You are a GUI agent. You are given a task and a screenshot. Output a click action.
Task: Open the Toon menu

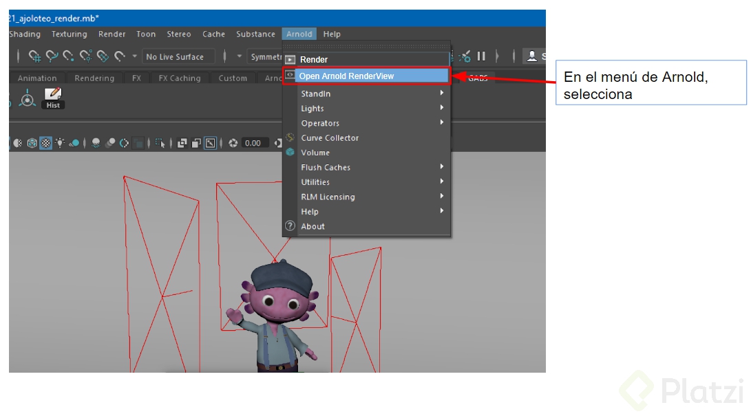tap(146, 34)
